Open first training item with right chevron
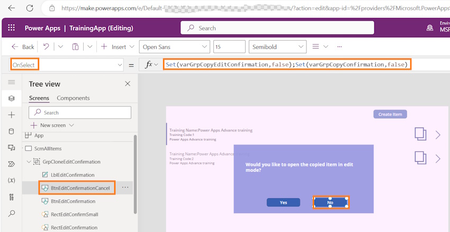This screenshot has height=232, width=450. (x=438, y=134)
